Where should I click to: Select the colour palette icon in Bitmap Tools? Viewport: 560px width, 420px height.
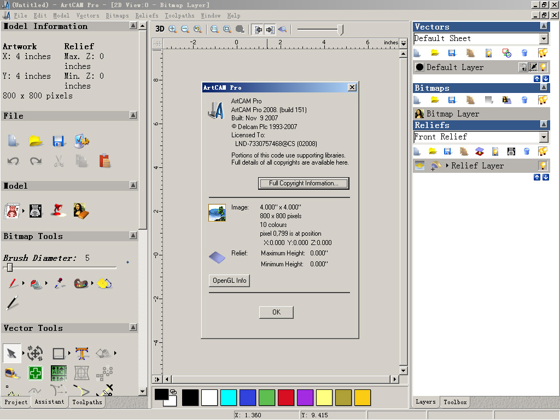click(81, 284)
